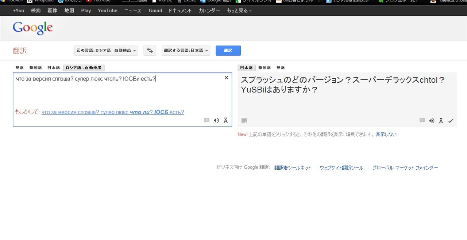Image resolution: width=467 pixels, height=240 pixels.
Task: Go to Google home via the logo
Action: click(33, 28)
